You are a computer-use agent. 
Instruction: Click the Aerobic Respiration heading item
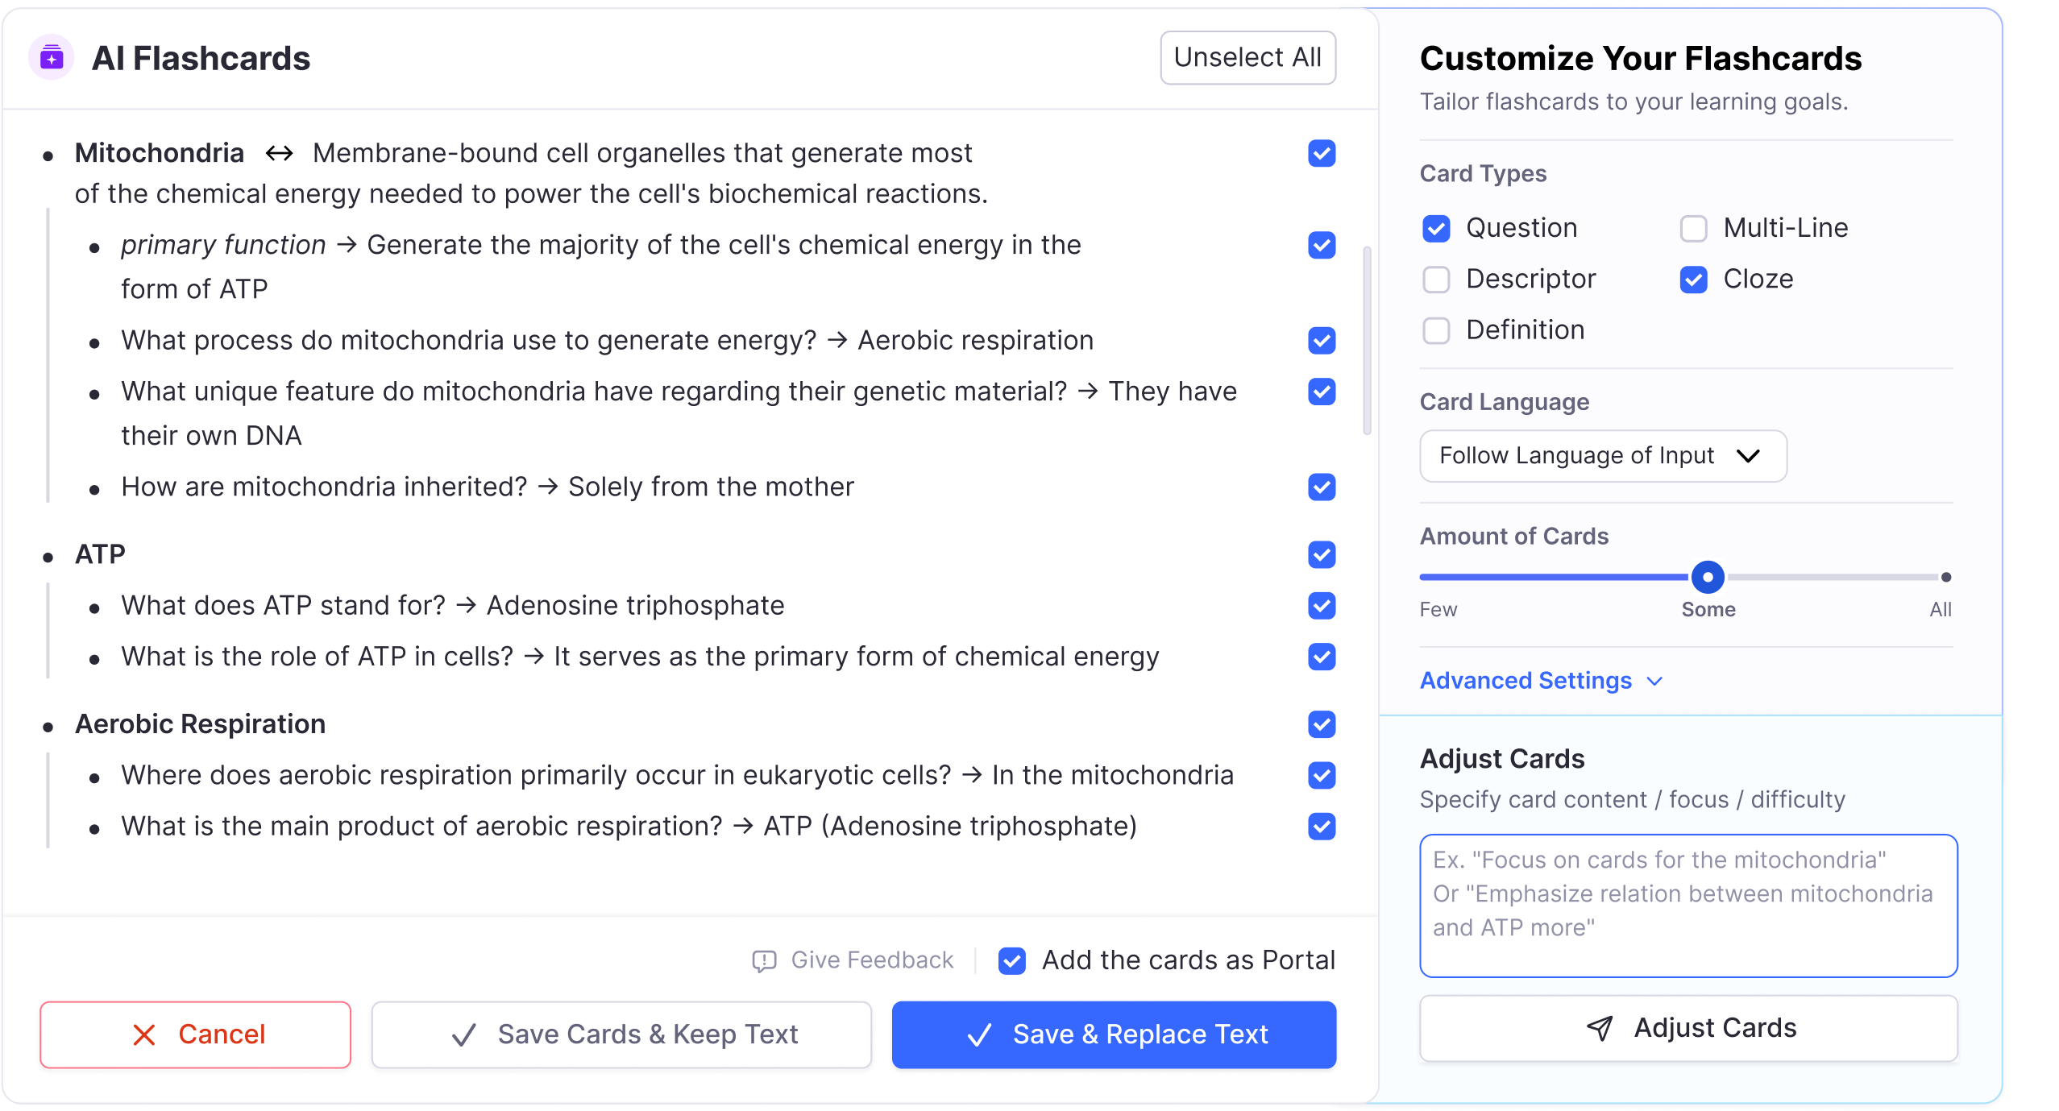coord(200,724)
